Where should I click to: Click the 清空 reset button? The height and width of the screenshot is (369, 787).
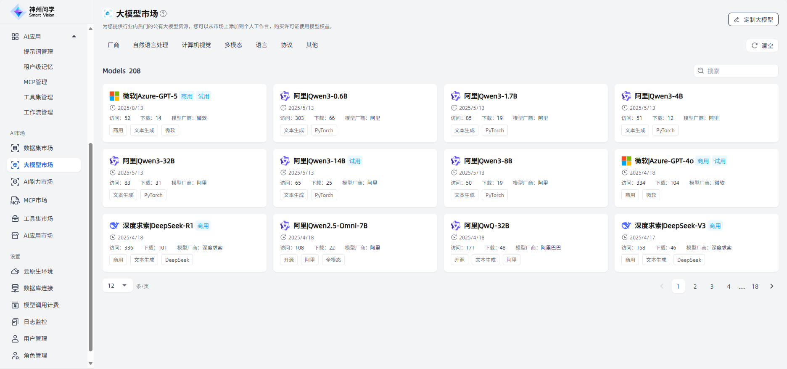click(762, 45)
